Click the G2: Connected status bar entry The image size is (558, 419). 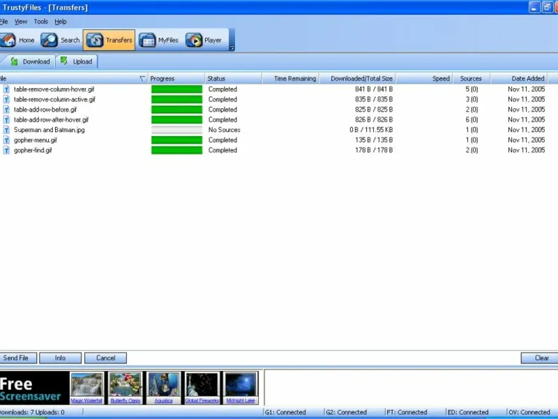(346, 412)
